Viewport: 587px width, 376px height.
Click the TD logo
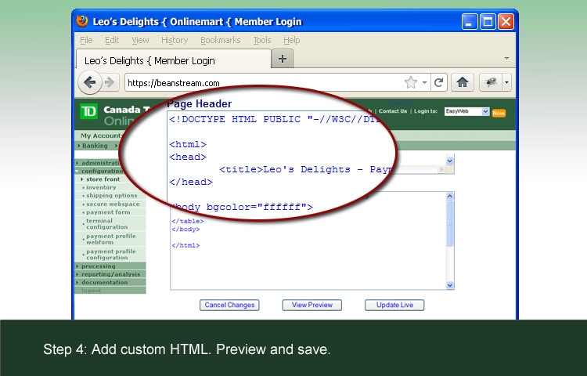88,111
